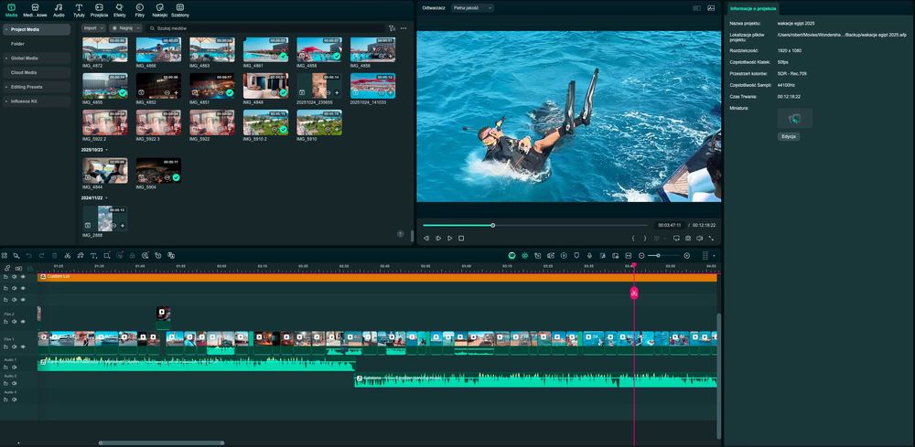Step to previous frame in preview
Screen dimensions: 915x447
tap(426, 238)
